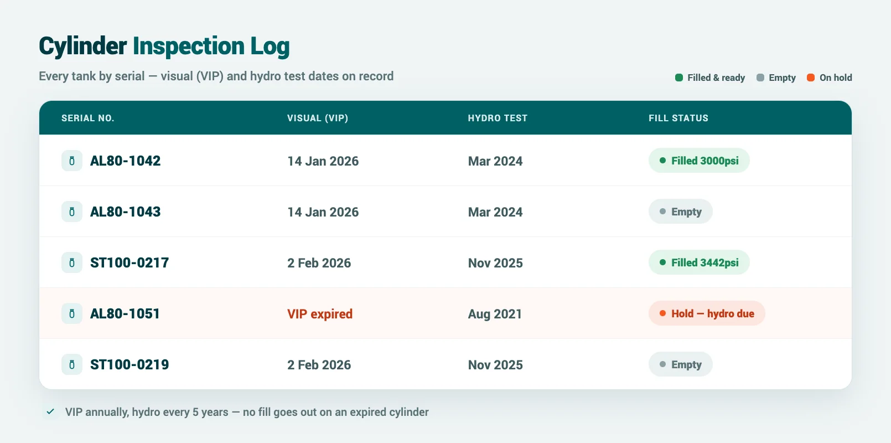Click the cylinder icon beside AL80-1043
This screenshot has width=891, height=443.
pyautogui.click(x=72, y=212)
